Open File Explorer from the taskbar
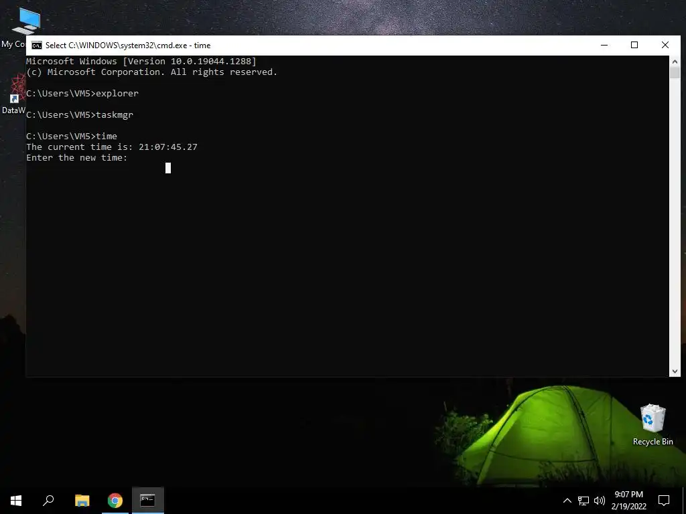 [82, 501]
